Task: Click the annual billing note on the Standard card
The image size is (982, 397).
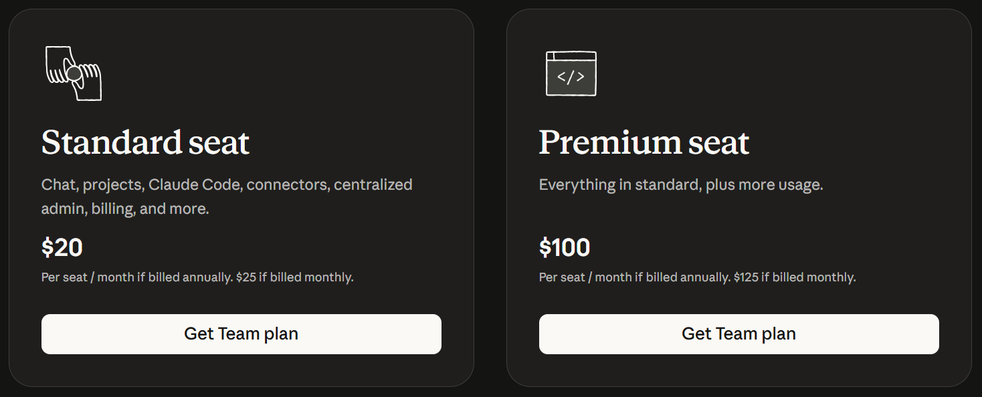Action: (x=197, y=276)
